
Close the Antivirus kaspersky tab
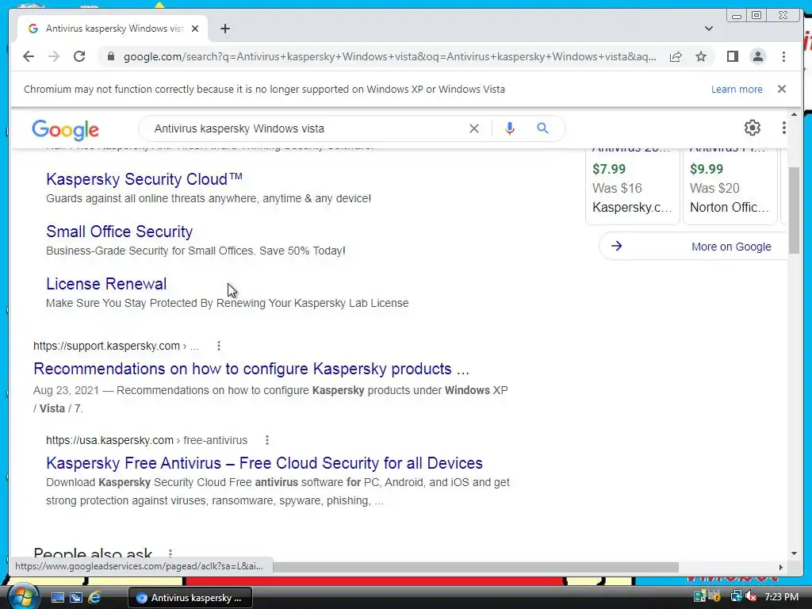195,29
